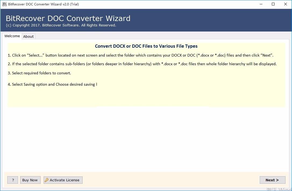Click instruction step 1 about "Select..." button

pos(140,55)
